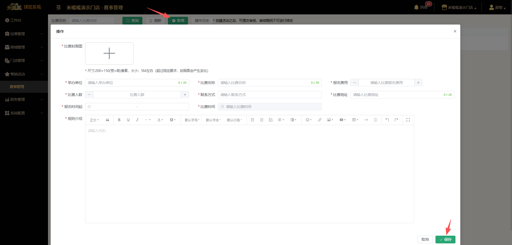512x245 pixels.
Task: Insert a blockquote with the quote icon
Action: [107, 120]
